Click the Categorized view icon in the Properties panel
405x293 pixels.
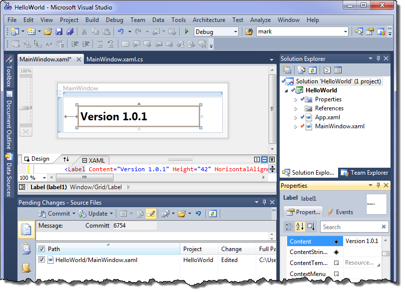coord(289,227)
